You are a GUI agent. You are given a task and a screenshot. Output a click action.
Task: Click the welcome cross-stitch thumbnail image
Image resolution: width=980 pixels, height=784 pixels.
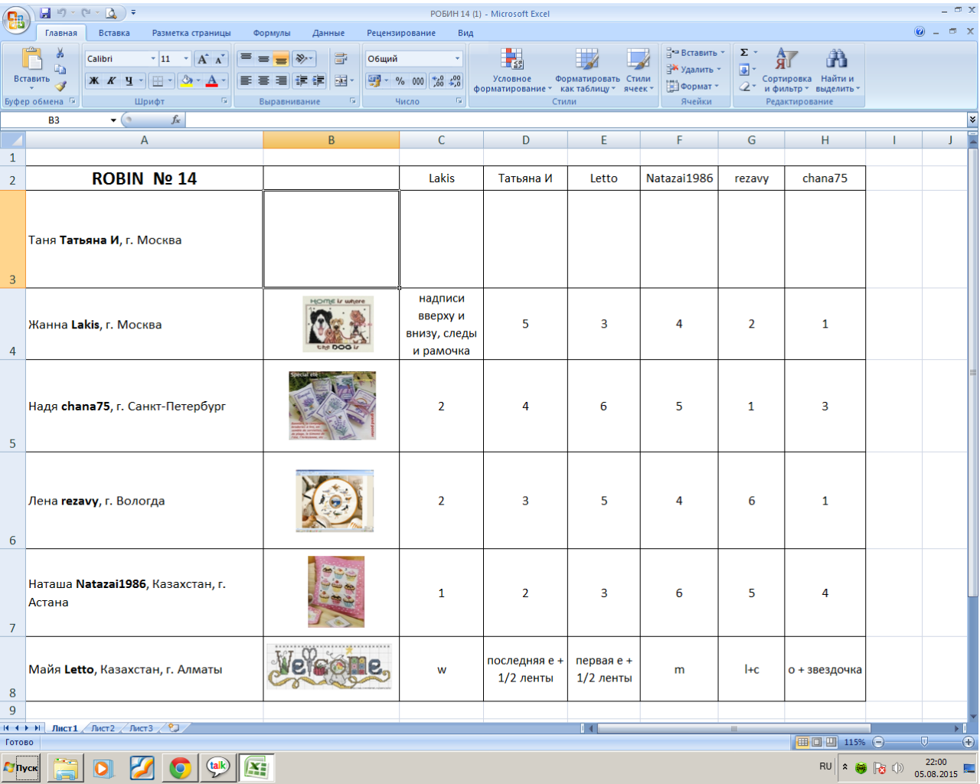point(329,666)
